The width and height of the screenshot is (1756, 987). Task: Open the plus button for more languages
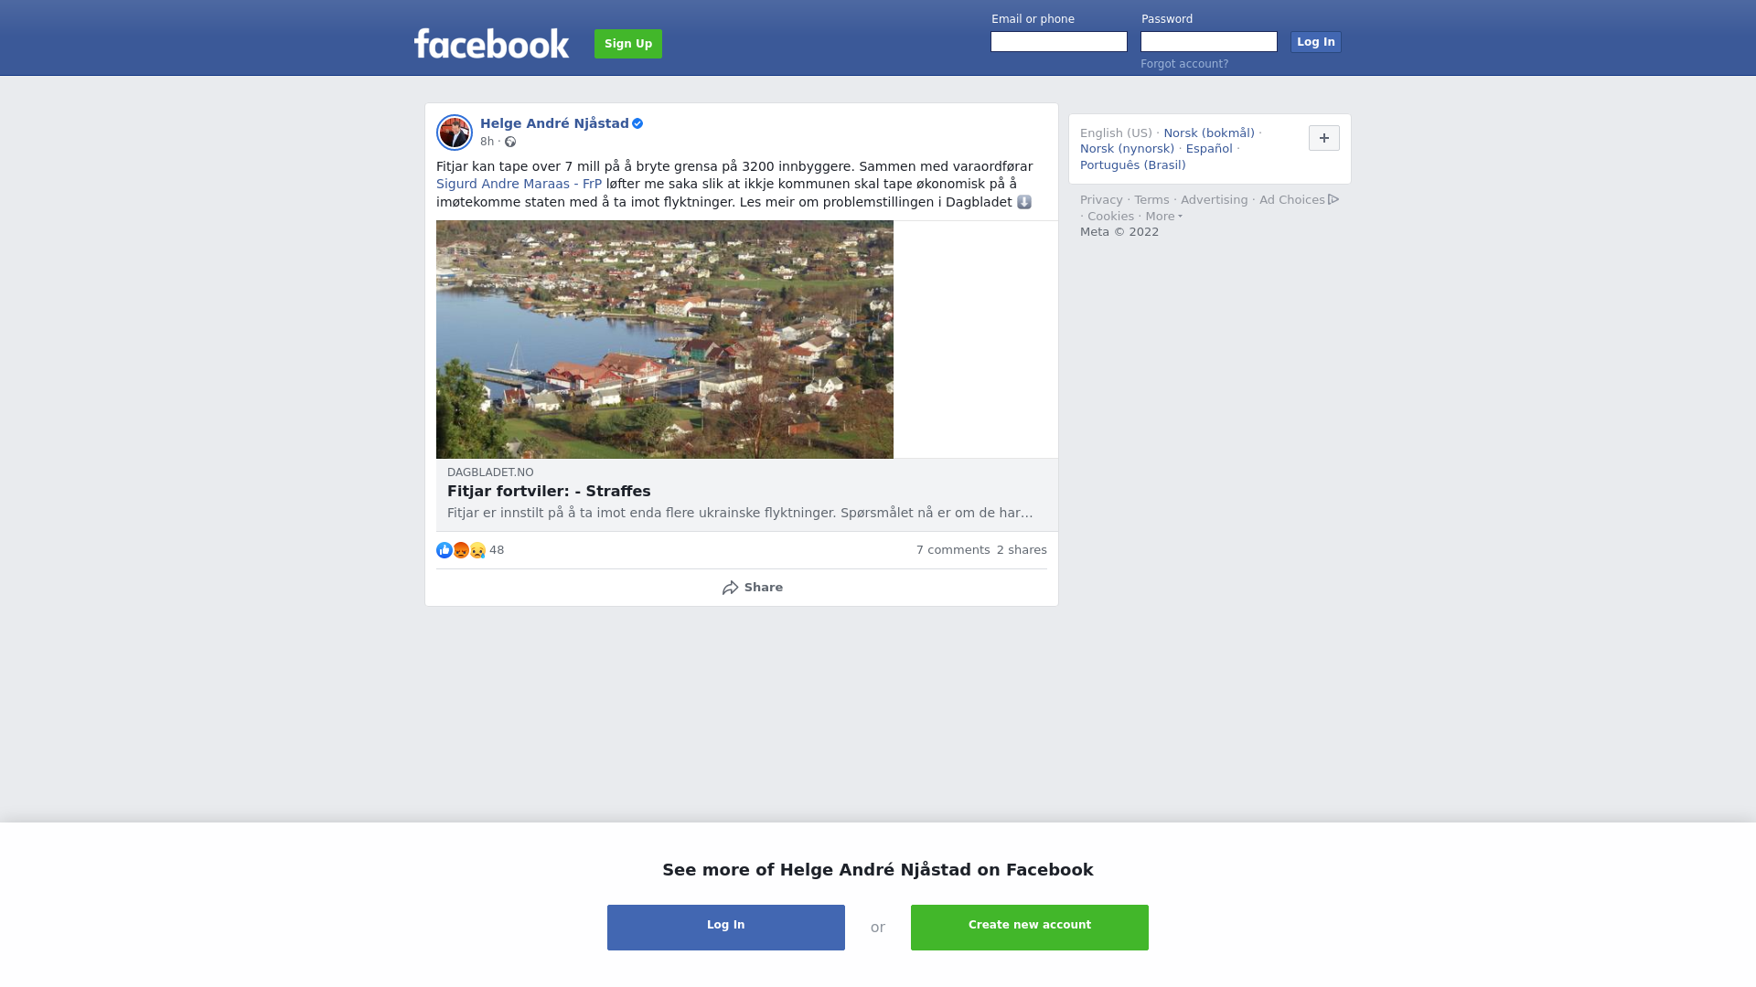pos(1324,138)
